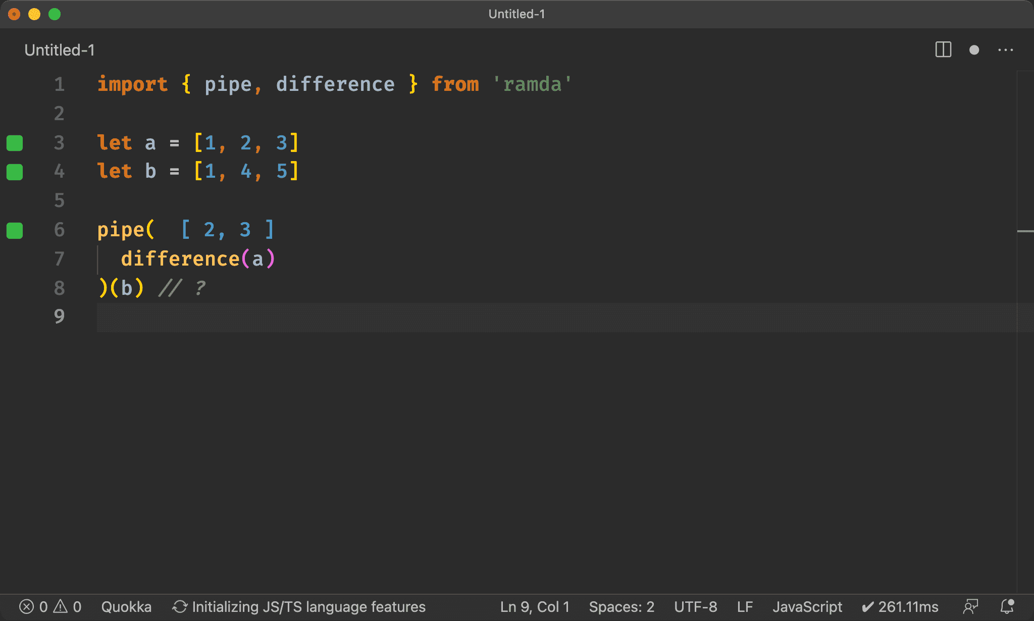The image size is (1034, 621).
Task: Click line number 7 gutter area
Action: point(59,258)
